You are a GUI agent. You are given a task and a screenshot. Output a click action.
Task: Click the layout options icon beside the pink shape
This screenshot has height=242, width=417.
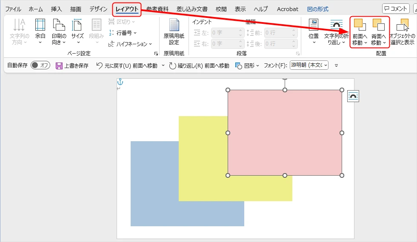[353, 96]
